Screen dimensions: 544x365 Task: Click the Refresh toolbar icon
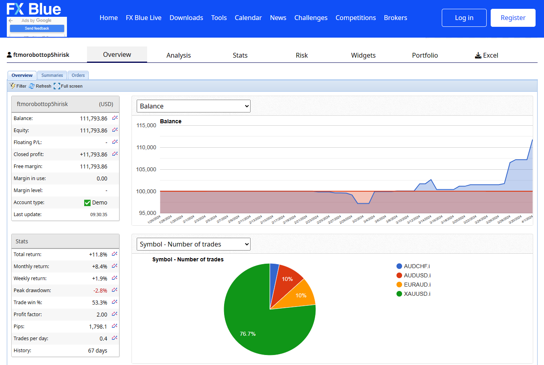click(x=32, y=86)
